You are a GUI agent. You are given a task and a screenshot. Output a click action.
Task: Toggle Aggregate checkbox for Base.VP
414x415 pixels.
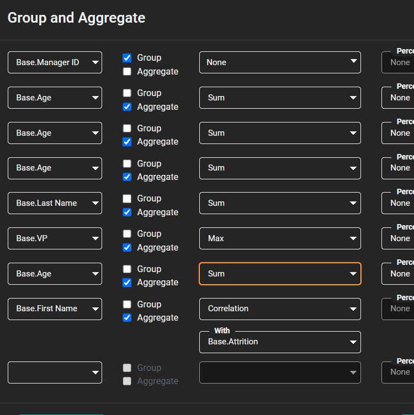[127, 248]
